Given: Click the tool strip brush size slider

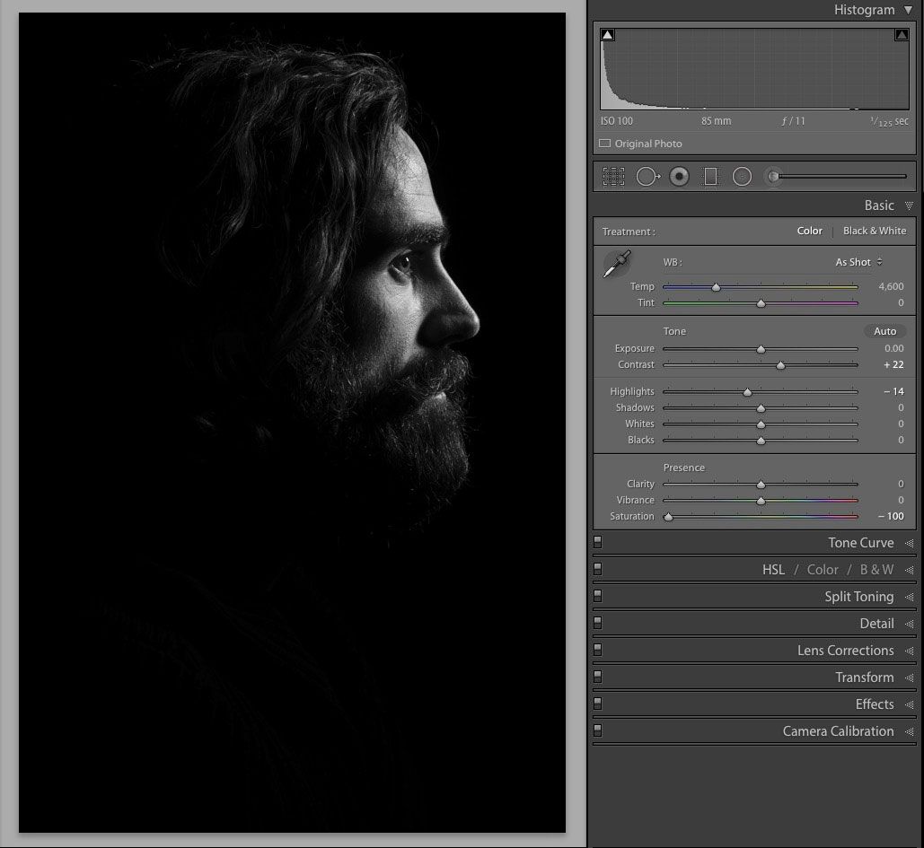Looking at the screenshot, I should pos(841,176).
